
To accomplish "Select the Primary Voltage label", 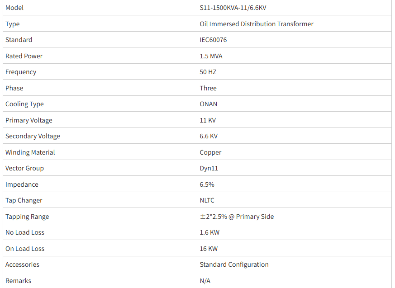I will click(29, 120).
